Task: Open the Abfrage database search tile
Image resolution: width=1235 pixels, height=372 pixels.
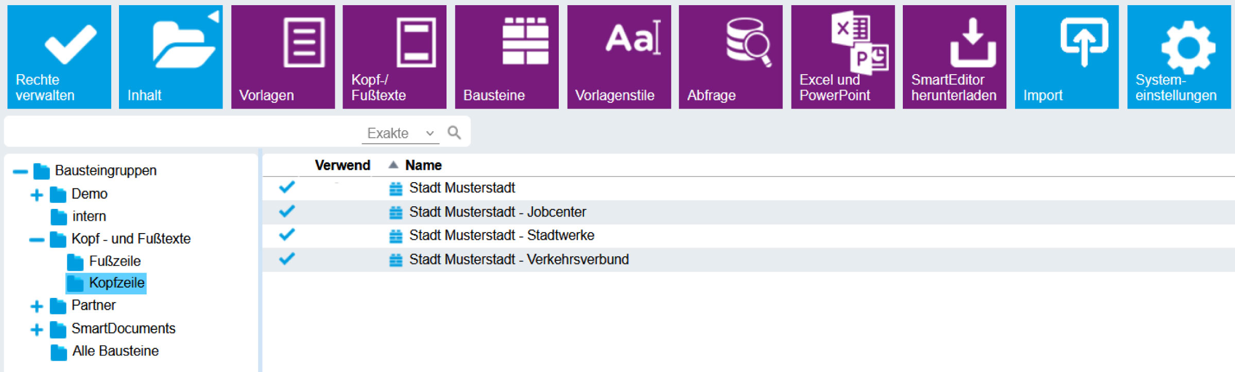Action: [731, 57]
